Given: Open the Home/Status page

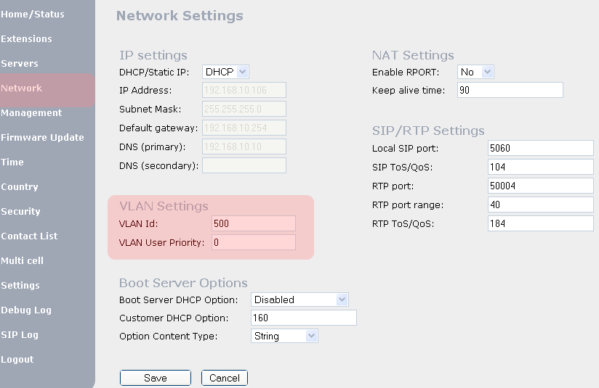Looking at the screenshot, I should pos(33,14).
